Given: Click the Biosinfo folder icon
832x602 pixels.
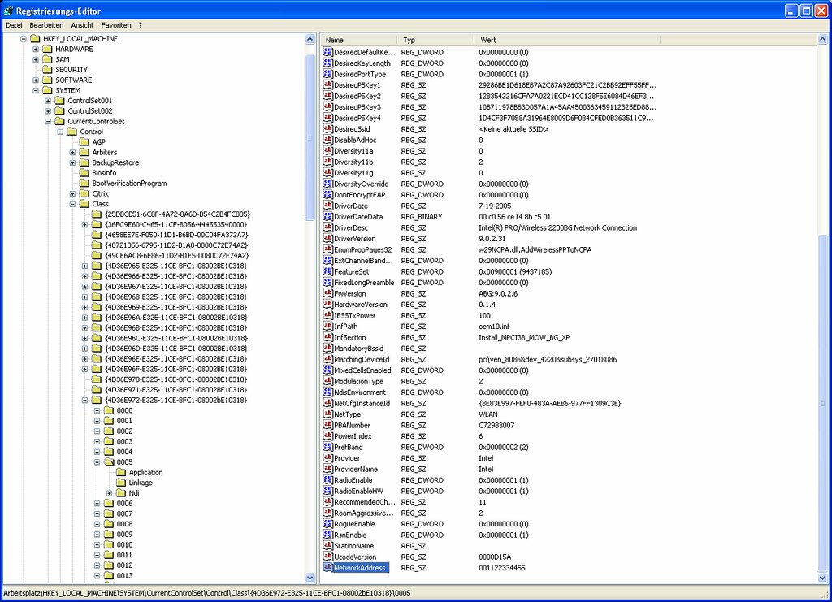Looking at the screenshot, I should click(x=84, y=173).
